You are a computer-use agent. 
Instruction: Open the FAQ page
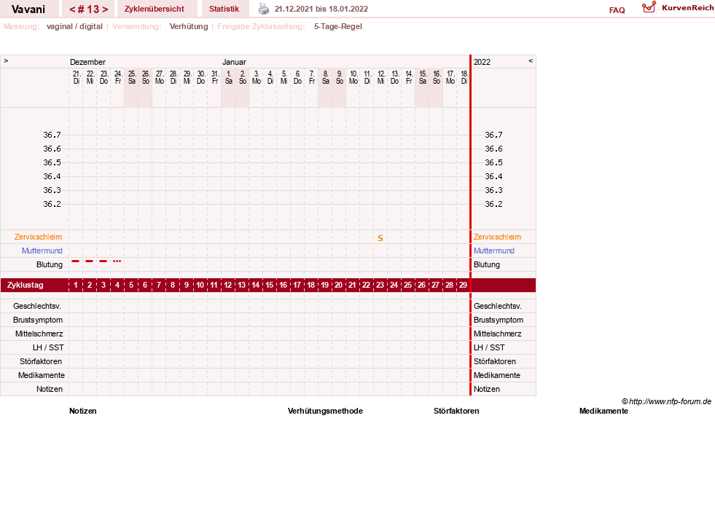[617, 10]
